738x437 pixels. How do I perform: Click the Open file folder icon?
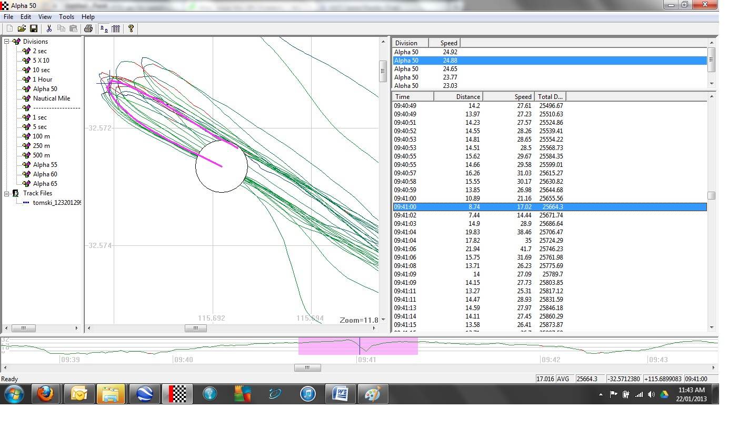(x=22, y=28)
